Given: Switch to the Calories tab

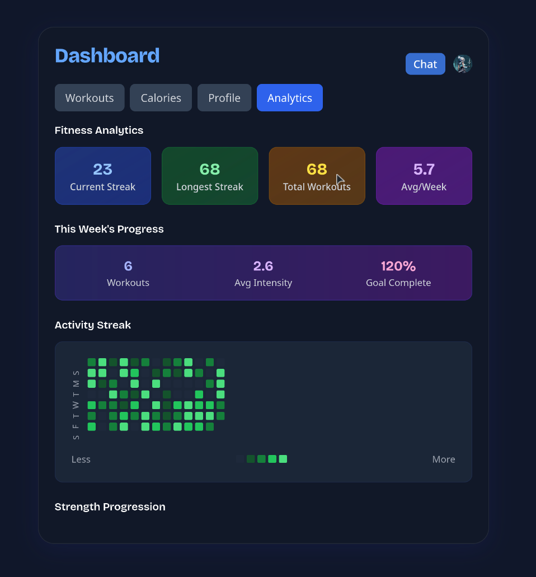Looking at the screenshot, I should [x=161, y=97].
